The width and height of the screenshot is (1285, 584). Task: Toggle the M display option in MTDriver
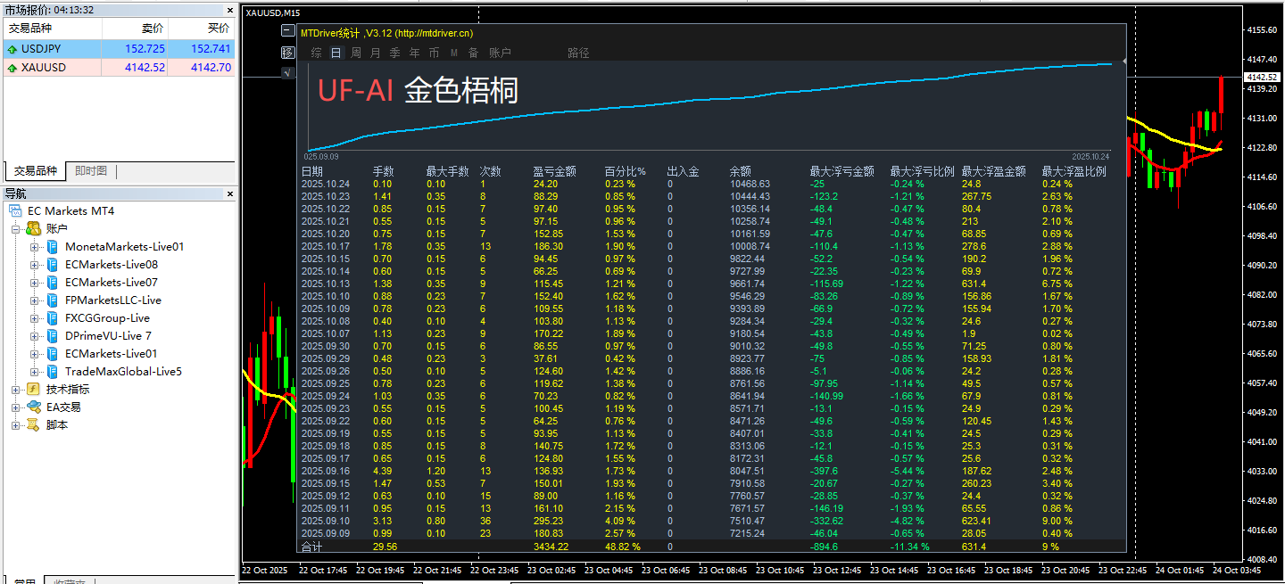[453, 52]
